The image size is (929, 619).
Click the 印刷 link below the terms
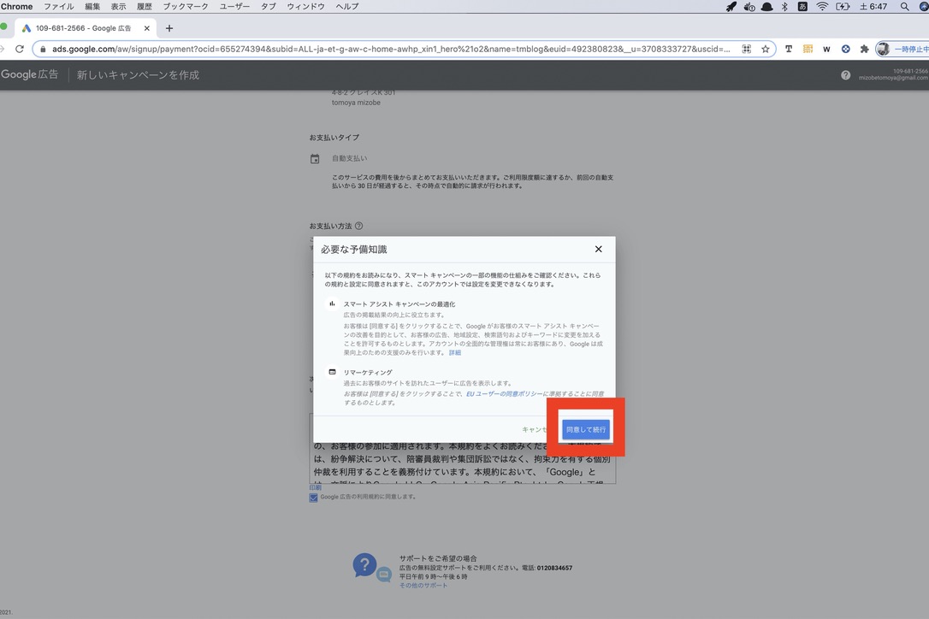315,488
